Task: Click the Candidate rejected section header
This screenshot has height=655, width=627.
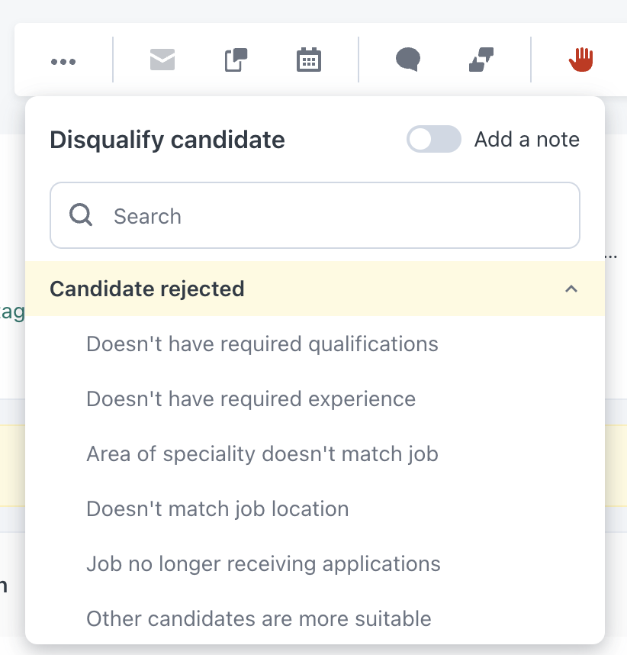Action: 147,289
